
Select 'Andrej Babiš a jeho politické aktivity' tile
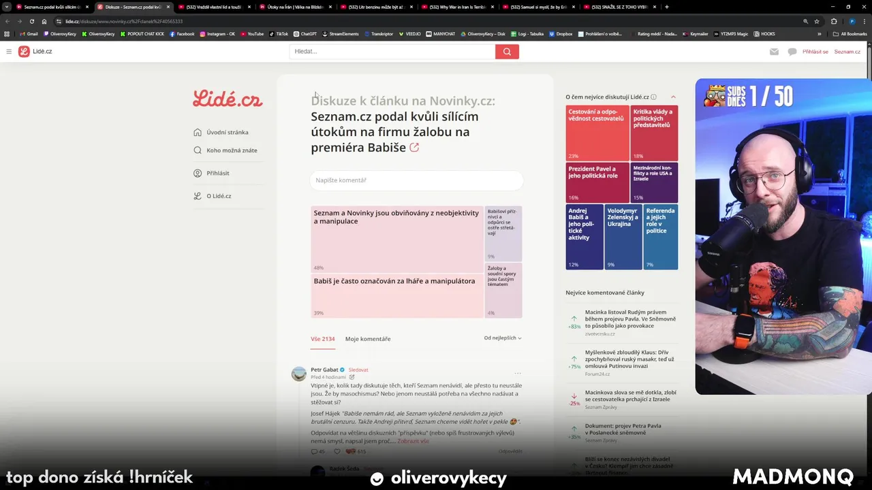click(585, 237)
